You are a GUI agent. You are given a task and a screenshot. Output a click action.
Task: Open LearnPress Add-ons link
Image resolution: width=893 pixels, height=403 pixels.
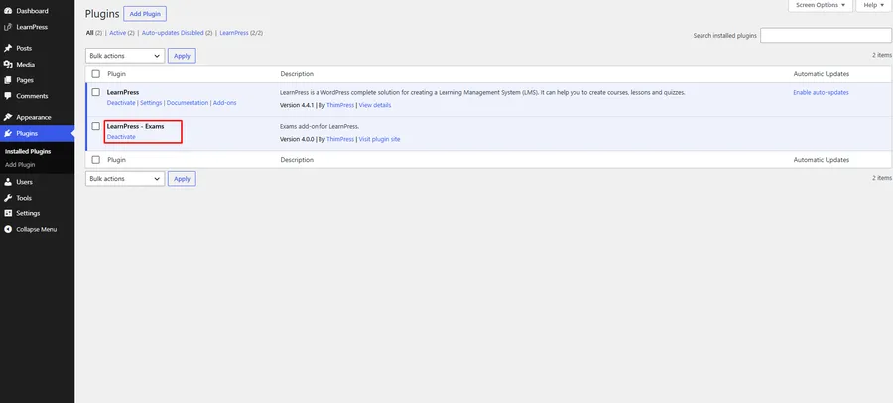[224, 103]
